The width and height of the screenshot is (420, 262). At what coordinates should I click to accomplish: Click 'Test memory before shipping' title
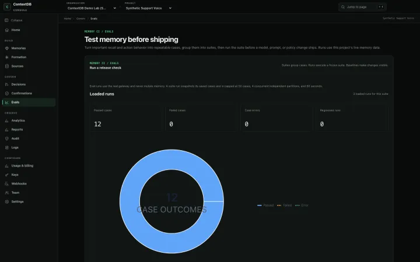131,40
